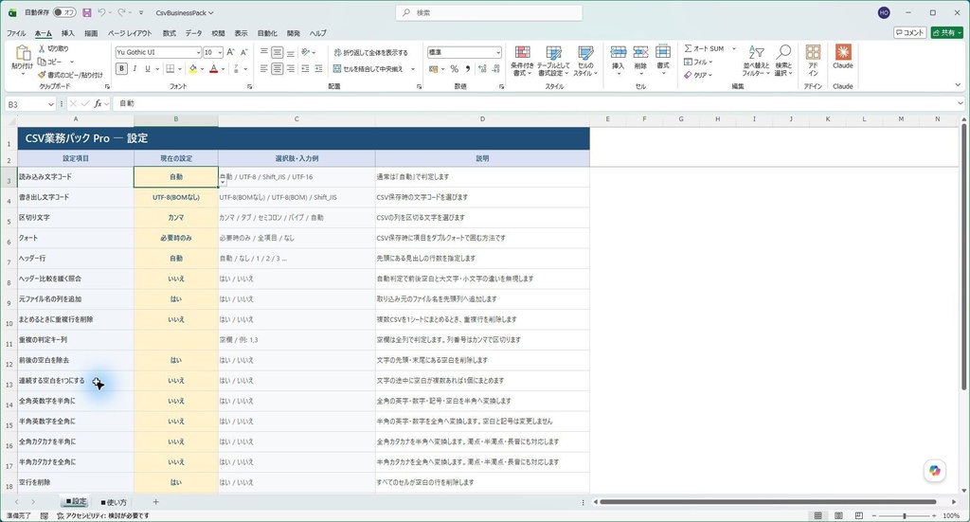Click the insert function fx icon
Image resolution: width=970 pixels, height=522 pixels.
[x=98, y=104]
